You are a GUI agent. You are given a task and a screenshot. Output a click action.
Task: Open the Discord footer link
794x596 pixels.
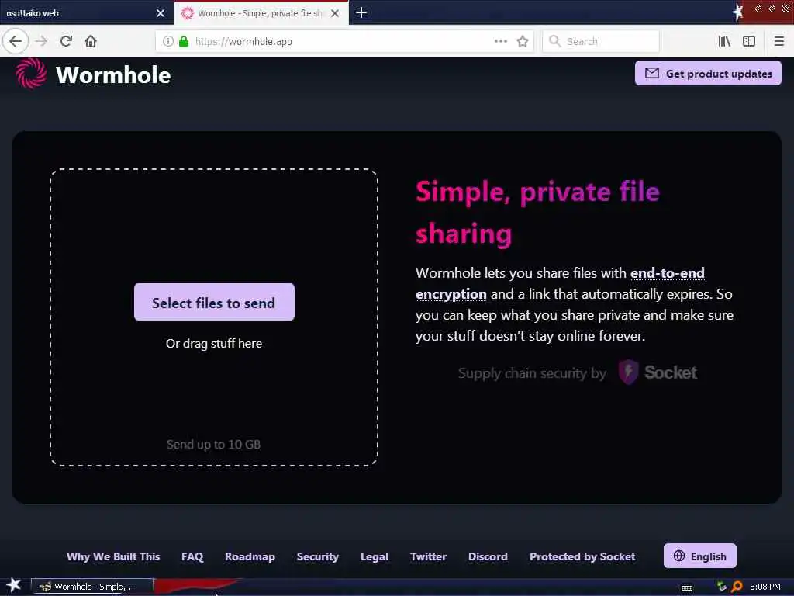pyautogui.click(x=488, y=556)
